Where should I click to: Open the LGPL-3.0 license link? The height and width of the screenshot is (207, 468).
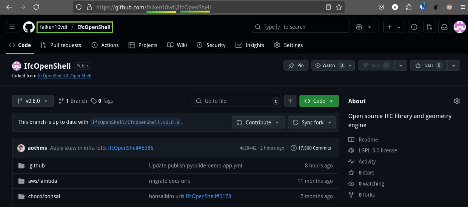pyautogui.click(x=373, y=150)
